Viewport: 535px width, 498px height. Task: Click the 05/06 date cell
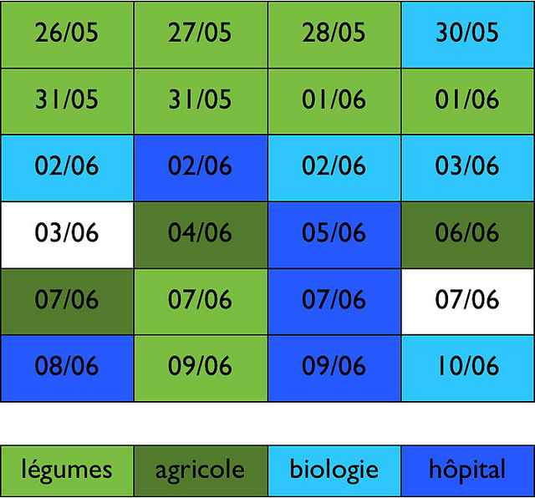pyautogui.click(x=334, y=234)
